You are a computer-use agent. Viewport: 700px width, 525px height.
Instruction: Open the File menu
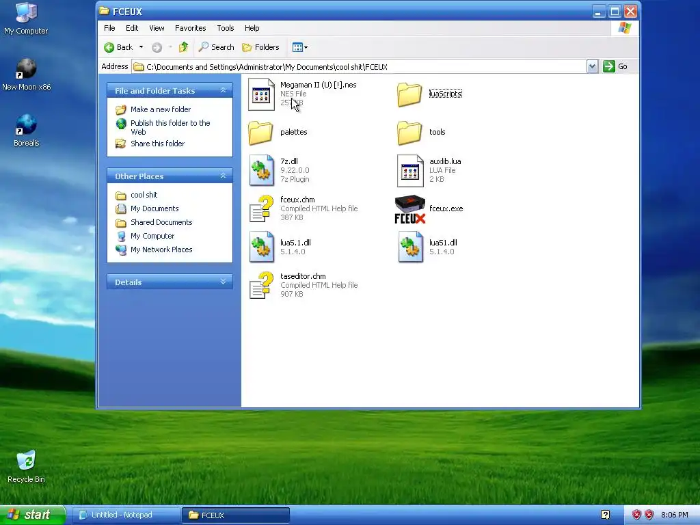pos(109,28)
